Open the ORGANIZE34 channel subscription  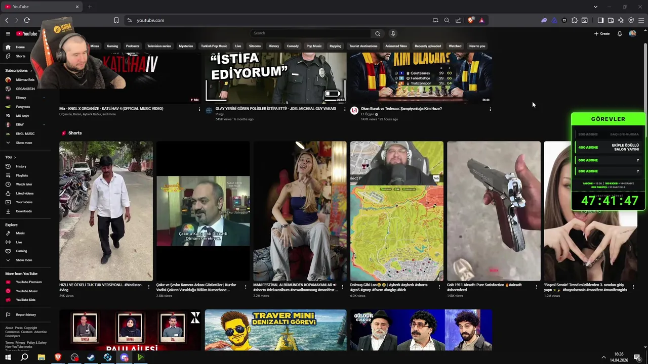click(25, 89)
